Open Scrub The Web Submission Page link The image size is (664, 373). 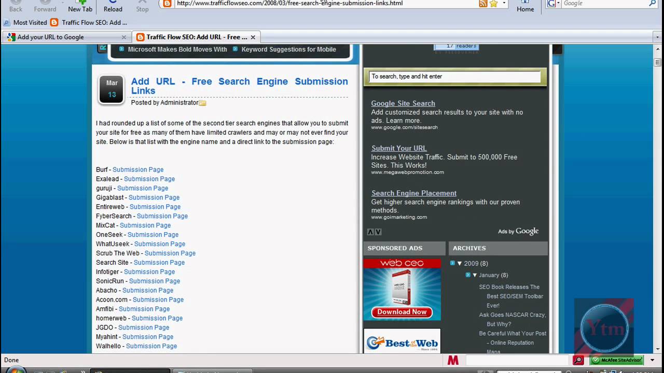tap(170, 253)
